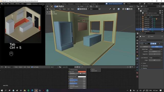Click the new material duplicate icon
The image size is (164, 92).
pos(77,67)
